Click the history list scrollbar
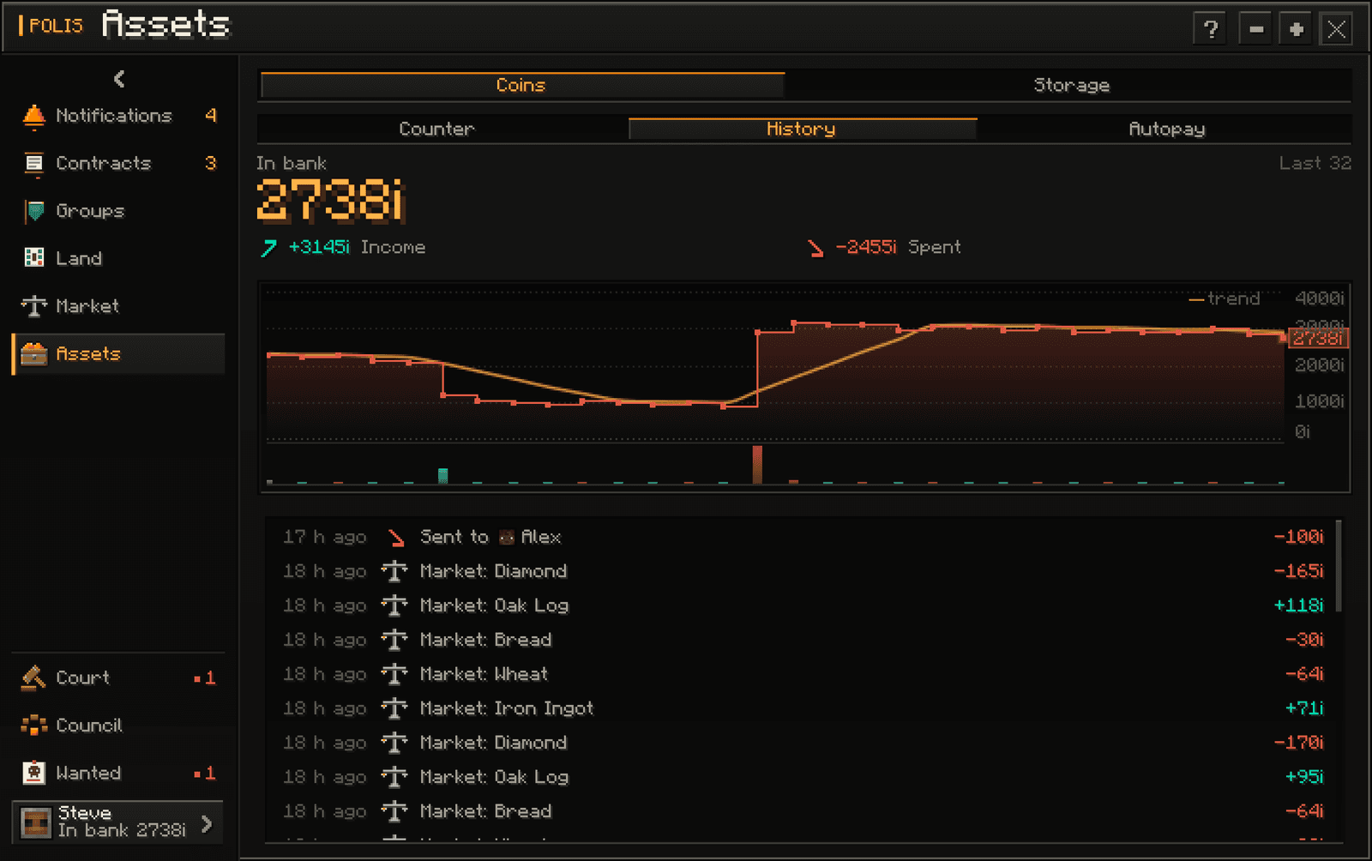 (1339, 566)
